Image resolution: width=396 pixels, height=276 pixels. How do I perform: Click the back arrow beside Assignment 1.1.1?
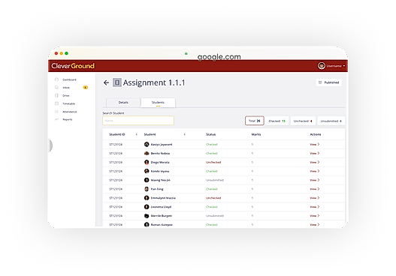(x=106, y=82)
